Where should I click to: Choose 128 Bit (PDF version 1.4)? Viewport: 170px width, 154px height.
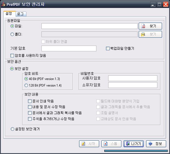26,85
